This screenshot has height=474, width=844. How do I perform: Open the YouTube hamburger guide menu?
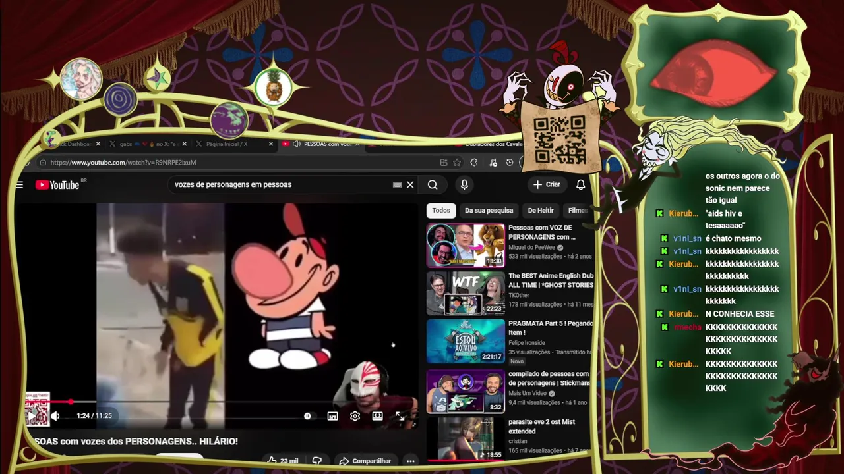coord(19,185)
